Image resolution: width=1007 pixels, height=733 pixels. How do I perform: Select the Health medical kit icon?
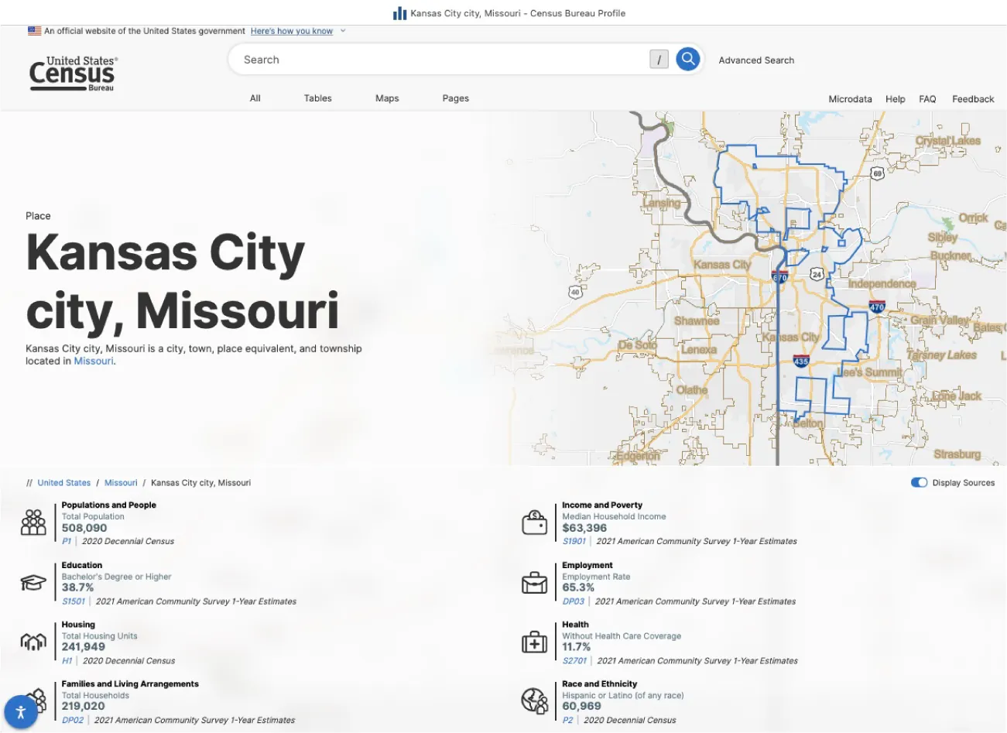tap(534, 642)
